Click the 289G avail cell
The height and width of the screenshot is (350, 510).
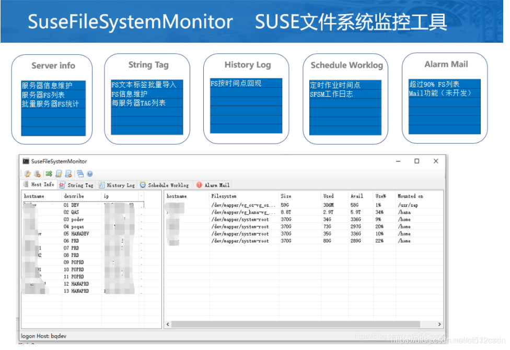coord(355,241)
